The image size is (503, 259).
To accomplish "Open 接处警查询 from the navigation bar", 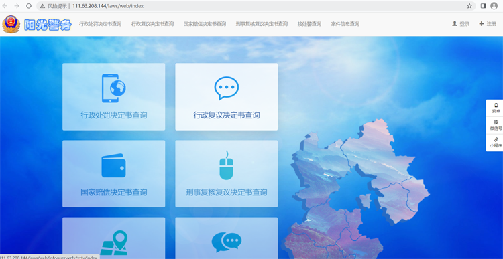I will click(309, 24).
